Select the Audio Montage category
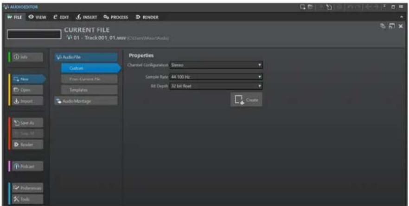The width and height of the screenshot is (409, 206). tap(86, 101)
